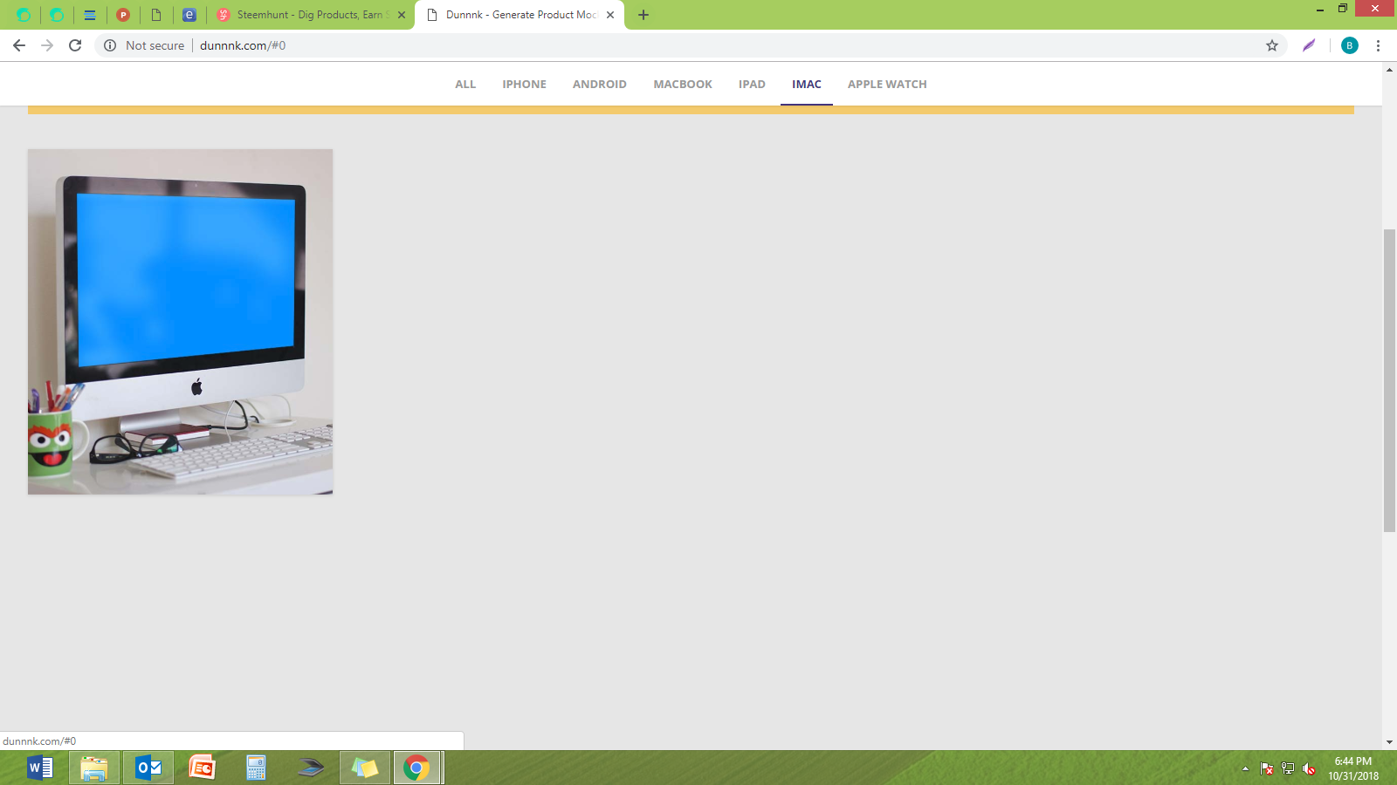Viewport: 1397px width, 785px height.
Task: Open the Action Center flag icon
Action: tap(1267, 768)
